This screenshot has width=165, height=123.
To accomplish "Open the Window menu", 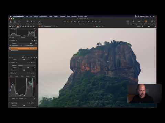I will pos(74,16).
